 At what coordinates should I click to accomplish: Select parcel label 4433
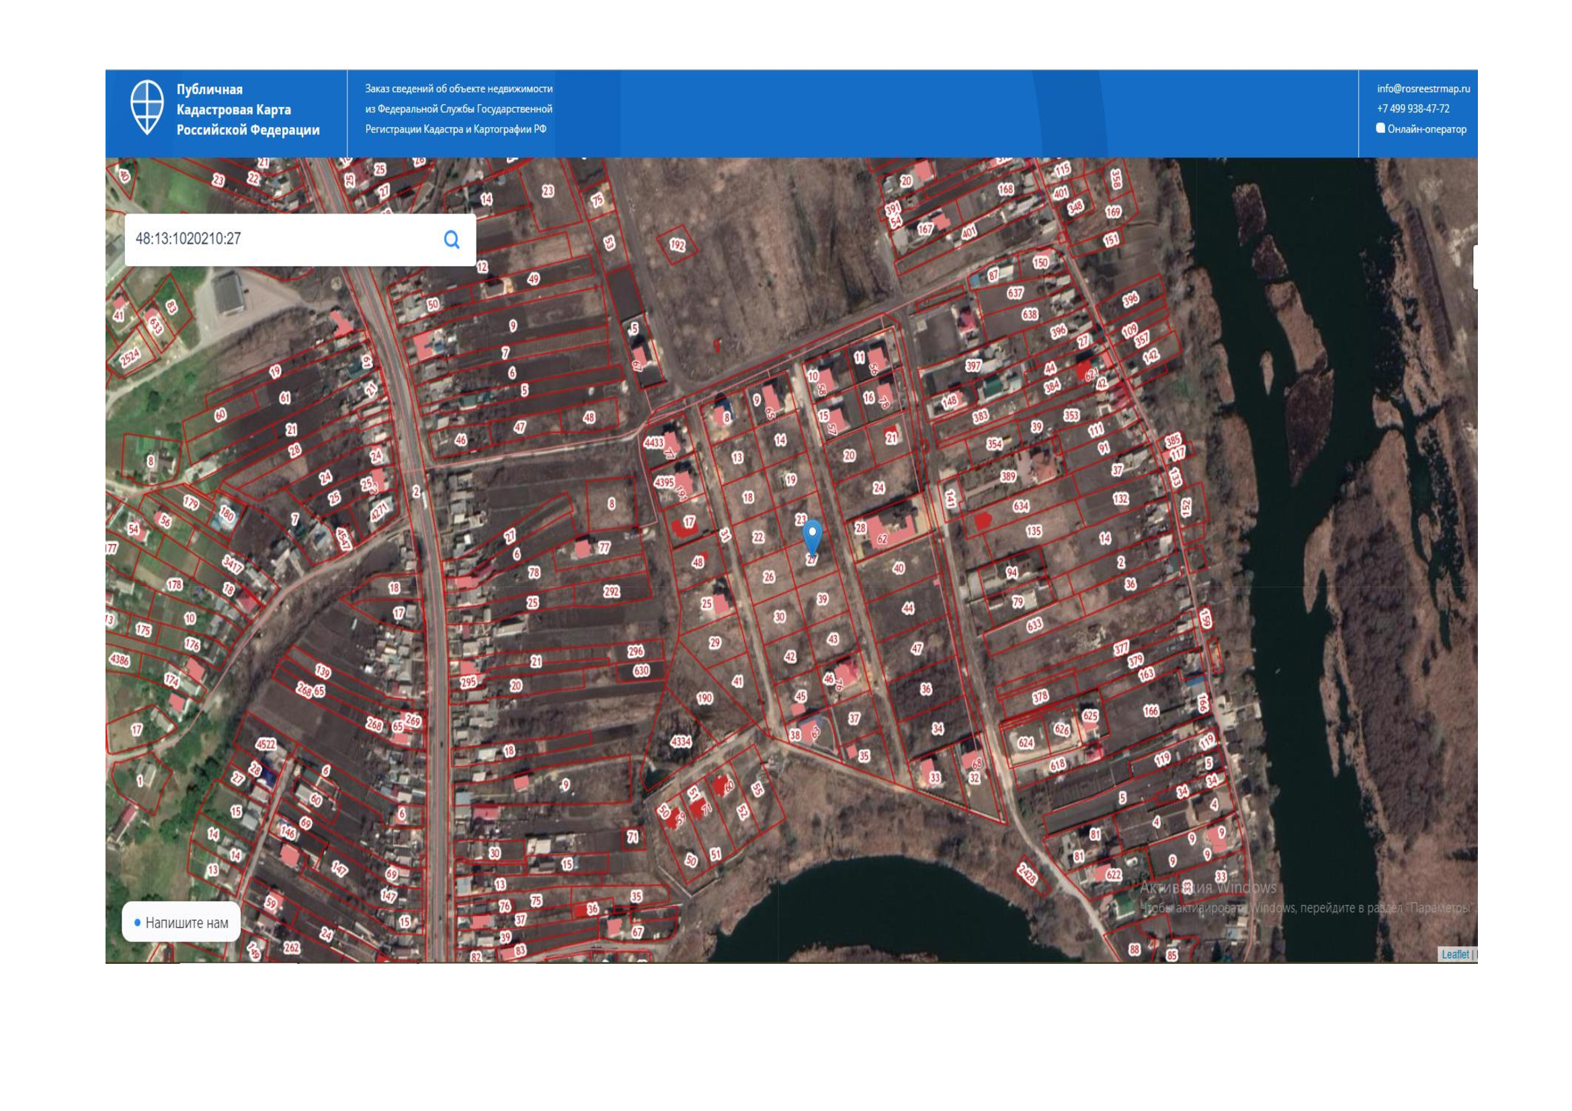pyautogui.click(x=654, y=442)
